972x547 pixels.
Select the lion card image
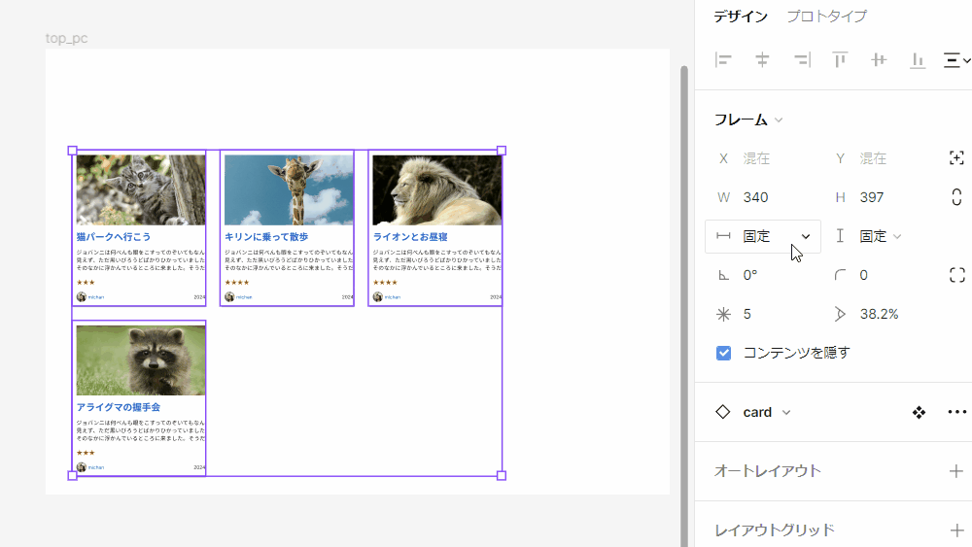click(437, 190)
